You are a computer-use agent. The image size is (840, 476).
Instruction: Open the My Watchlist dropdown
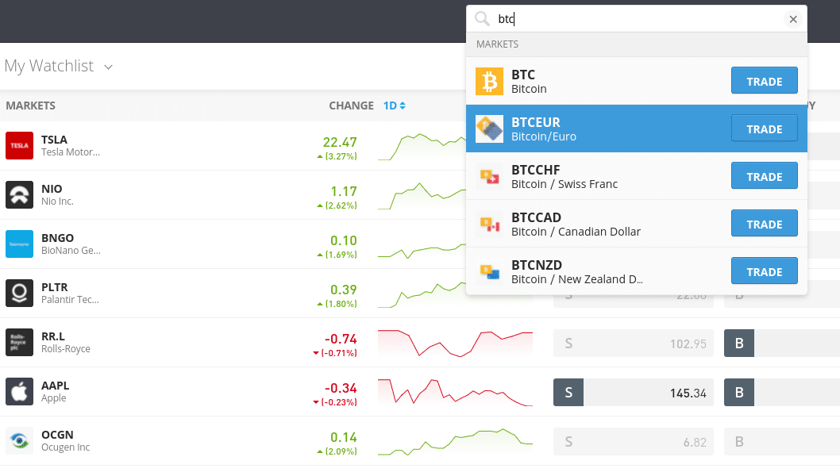pos(59,66)
